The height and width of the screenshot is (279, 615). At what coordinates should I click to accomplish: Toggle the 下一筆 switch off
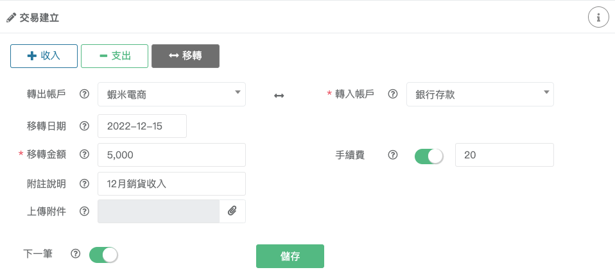(x=103, y=255)
